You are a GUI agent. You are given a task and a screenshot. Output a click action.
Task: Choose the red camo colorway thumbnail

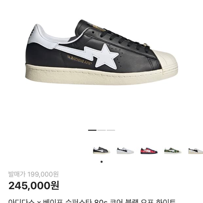tap(149, 151)
